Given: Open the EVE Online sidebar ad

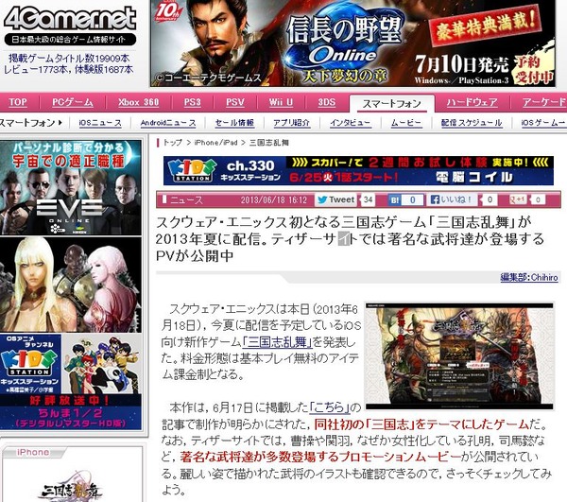Looking at the screenshot, I should point(71,187).
